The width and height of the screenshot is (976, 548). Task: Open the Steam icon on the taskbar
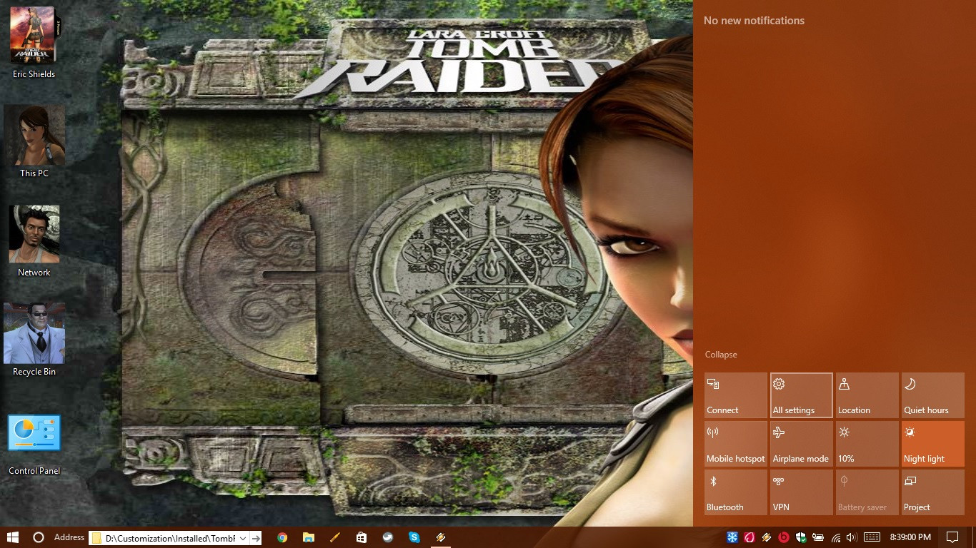point(388,537)
